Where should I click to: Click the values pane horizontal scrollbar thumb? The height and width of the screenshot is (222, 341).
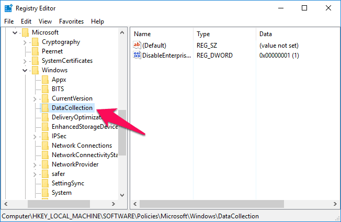coord(212,204)
